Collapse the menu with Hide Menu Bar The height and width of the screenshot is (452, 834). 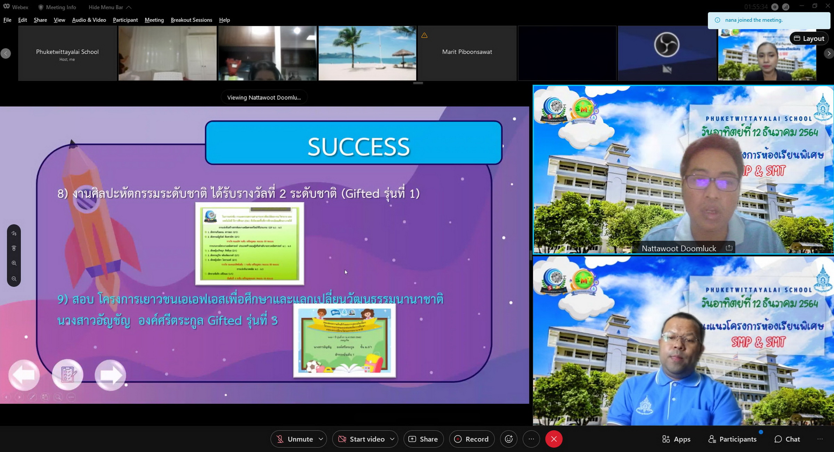tap(110, 7)
